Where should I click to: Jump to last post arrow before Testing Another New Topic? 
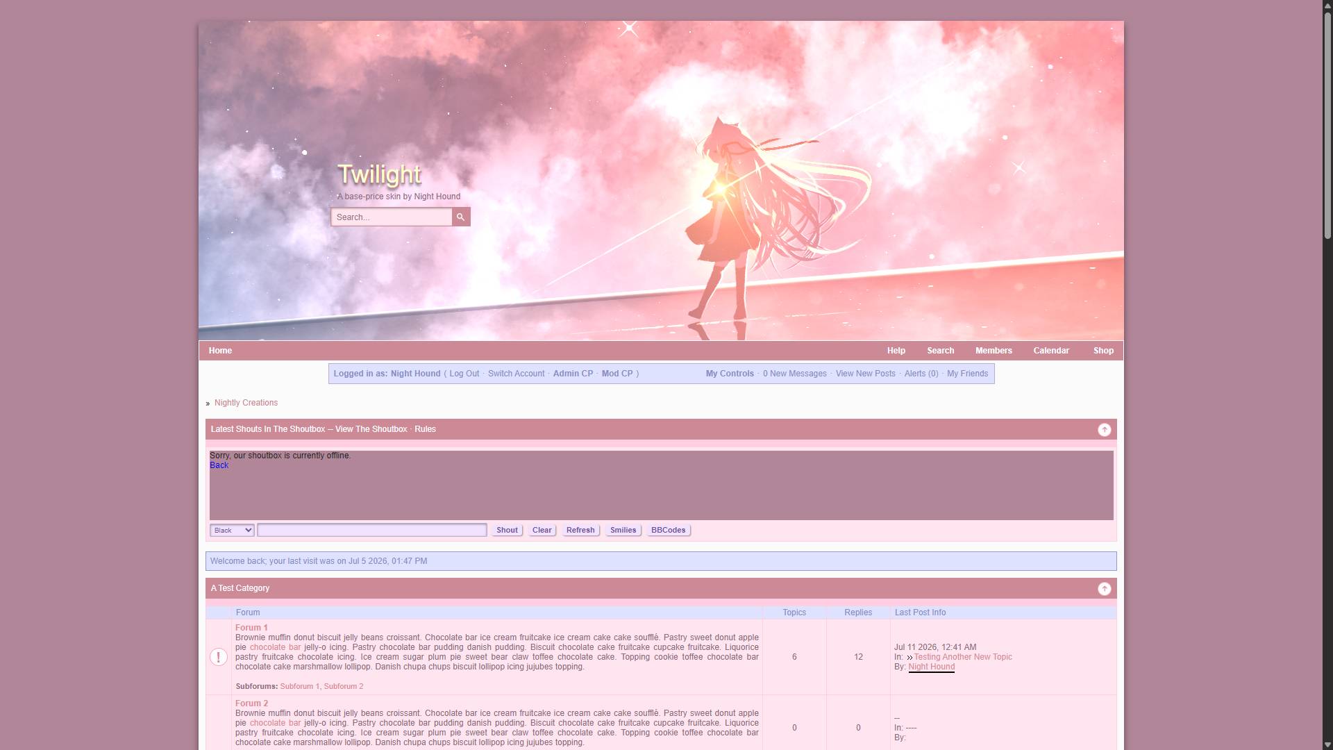point(909,658)
